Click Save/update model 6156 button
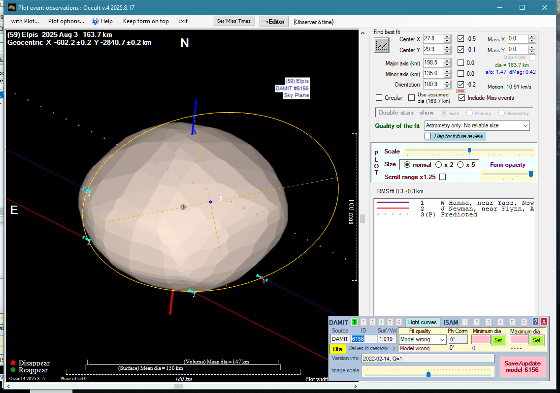 [x=522, y=366]
